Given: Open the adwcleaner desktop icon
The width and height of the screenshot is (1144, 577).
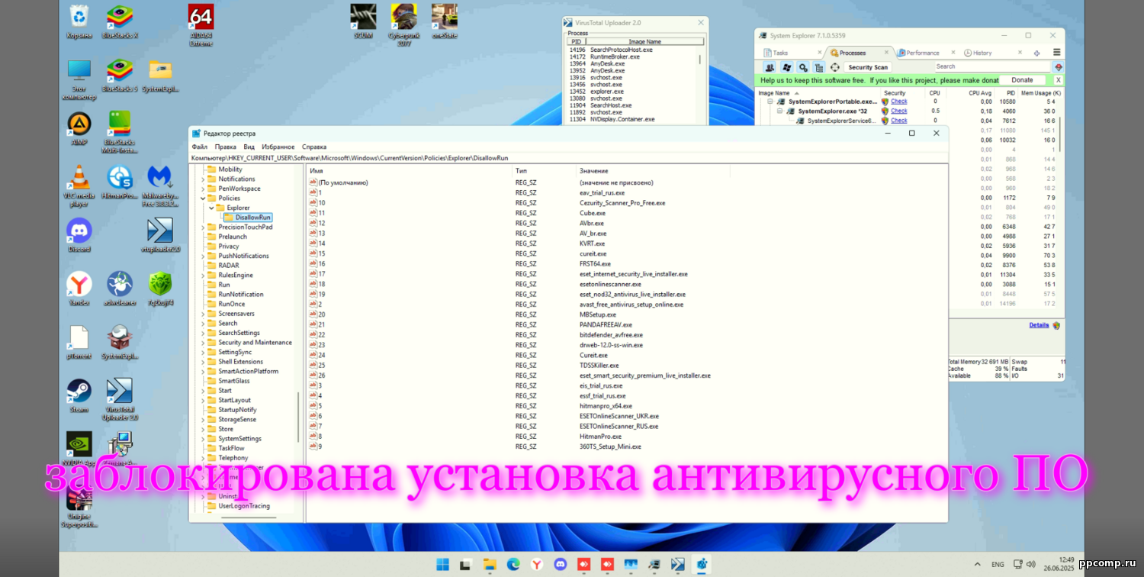Looking at the screenshot, I should coord(120,288).
